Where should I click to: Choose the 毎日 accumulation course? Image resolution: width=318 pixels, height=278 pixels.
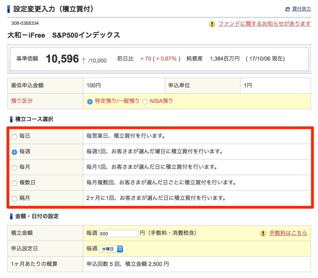14,137
